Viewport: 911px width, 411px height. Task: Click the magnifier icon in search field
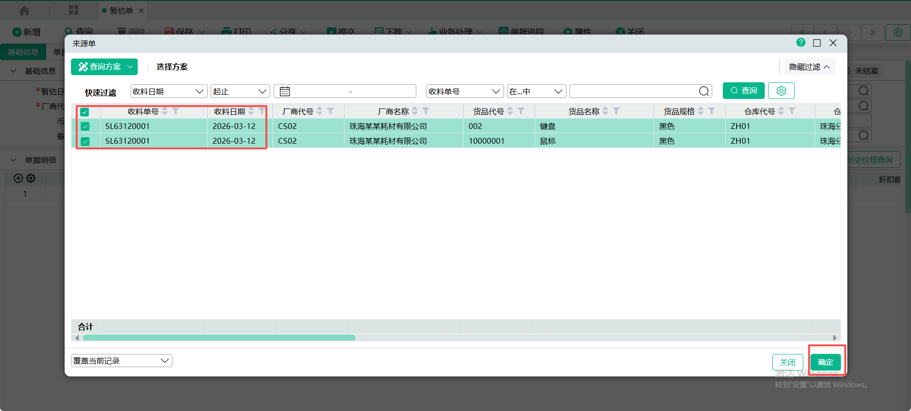click(704, 91)
